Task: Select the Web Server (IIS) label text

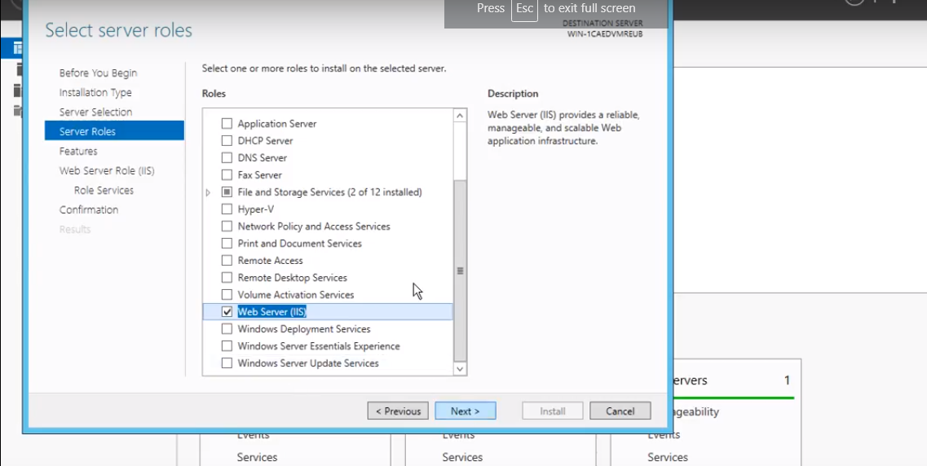Action: pos(272,312)
